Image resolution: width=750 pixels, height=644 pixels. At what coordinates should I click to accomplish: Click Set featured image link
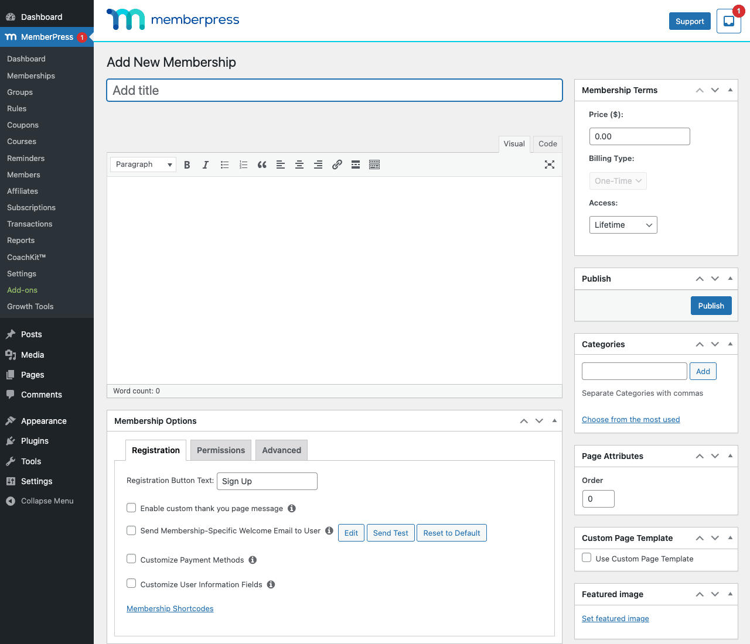(x=615, y=619)
